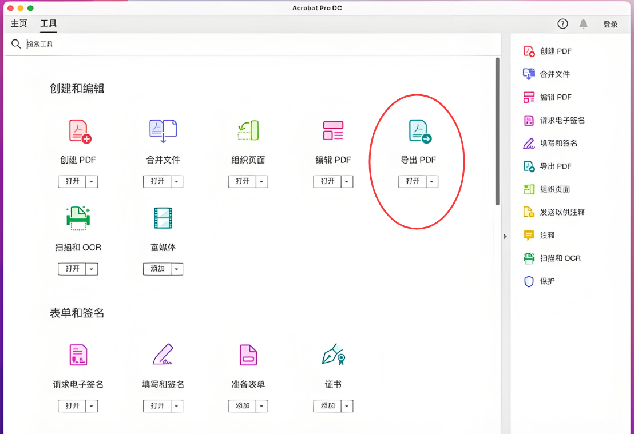Switch to the 主页 (Home) tab
The width and height of the screenshot is (634, 434).
tap(19, 23)
